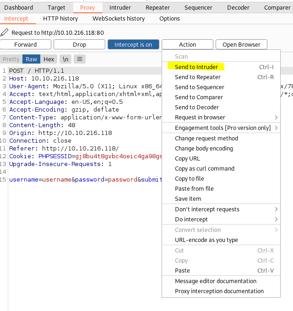Click the Origin header line

[60, 133]
